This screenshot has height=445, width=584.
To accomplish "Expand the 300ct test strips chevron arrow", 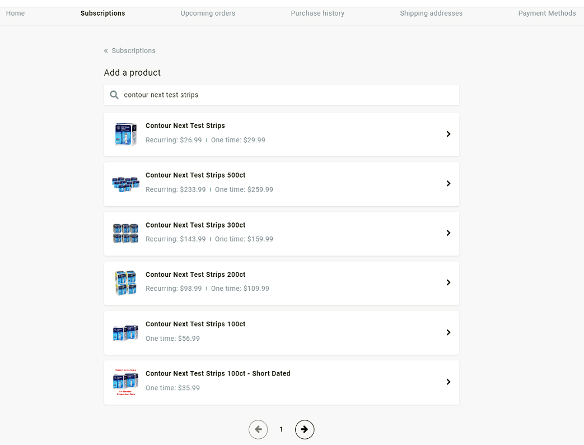I will [x=448, y=233].
